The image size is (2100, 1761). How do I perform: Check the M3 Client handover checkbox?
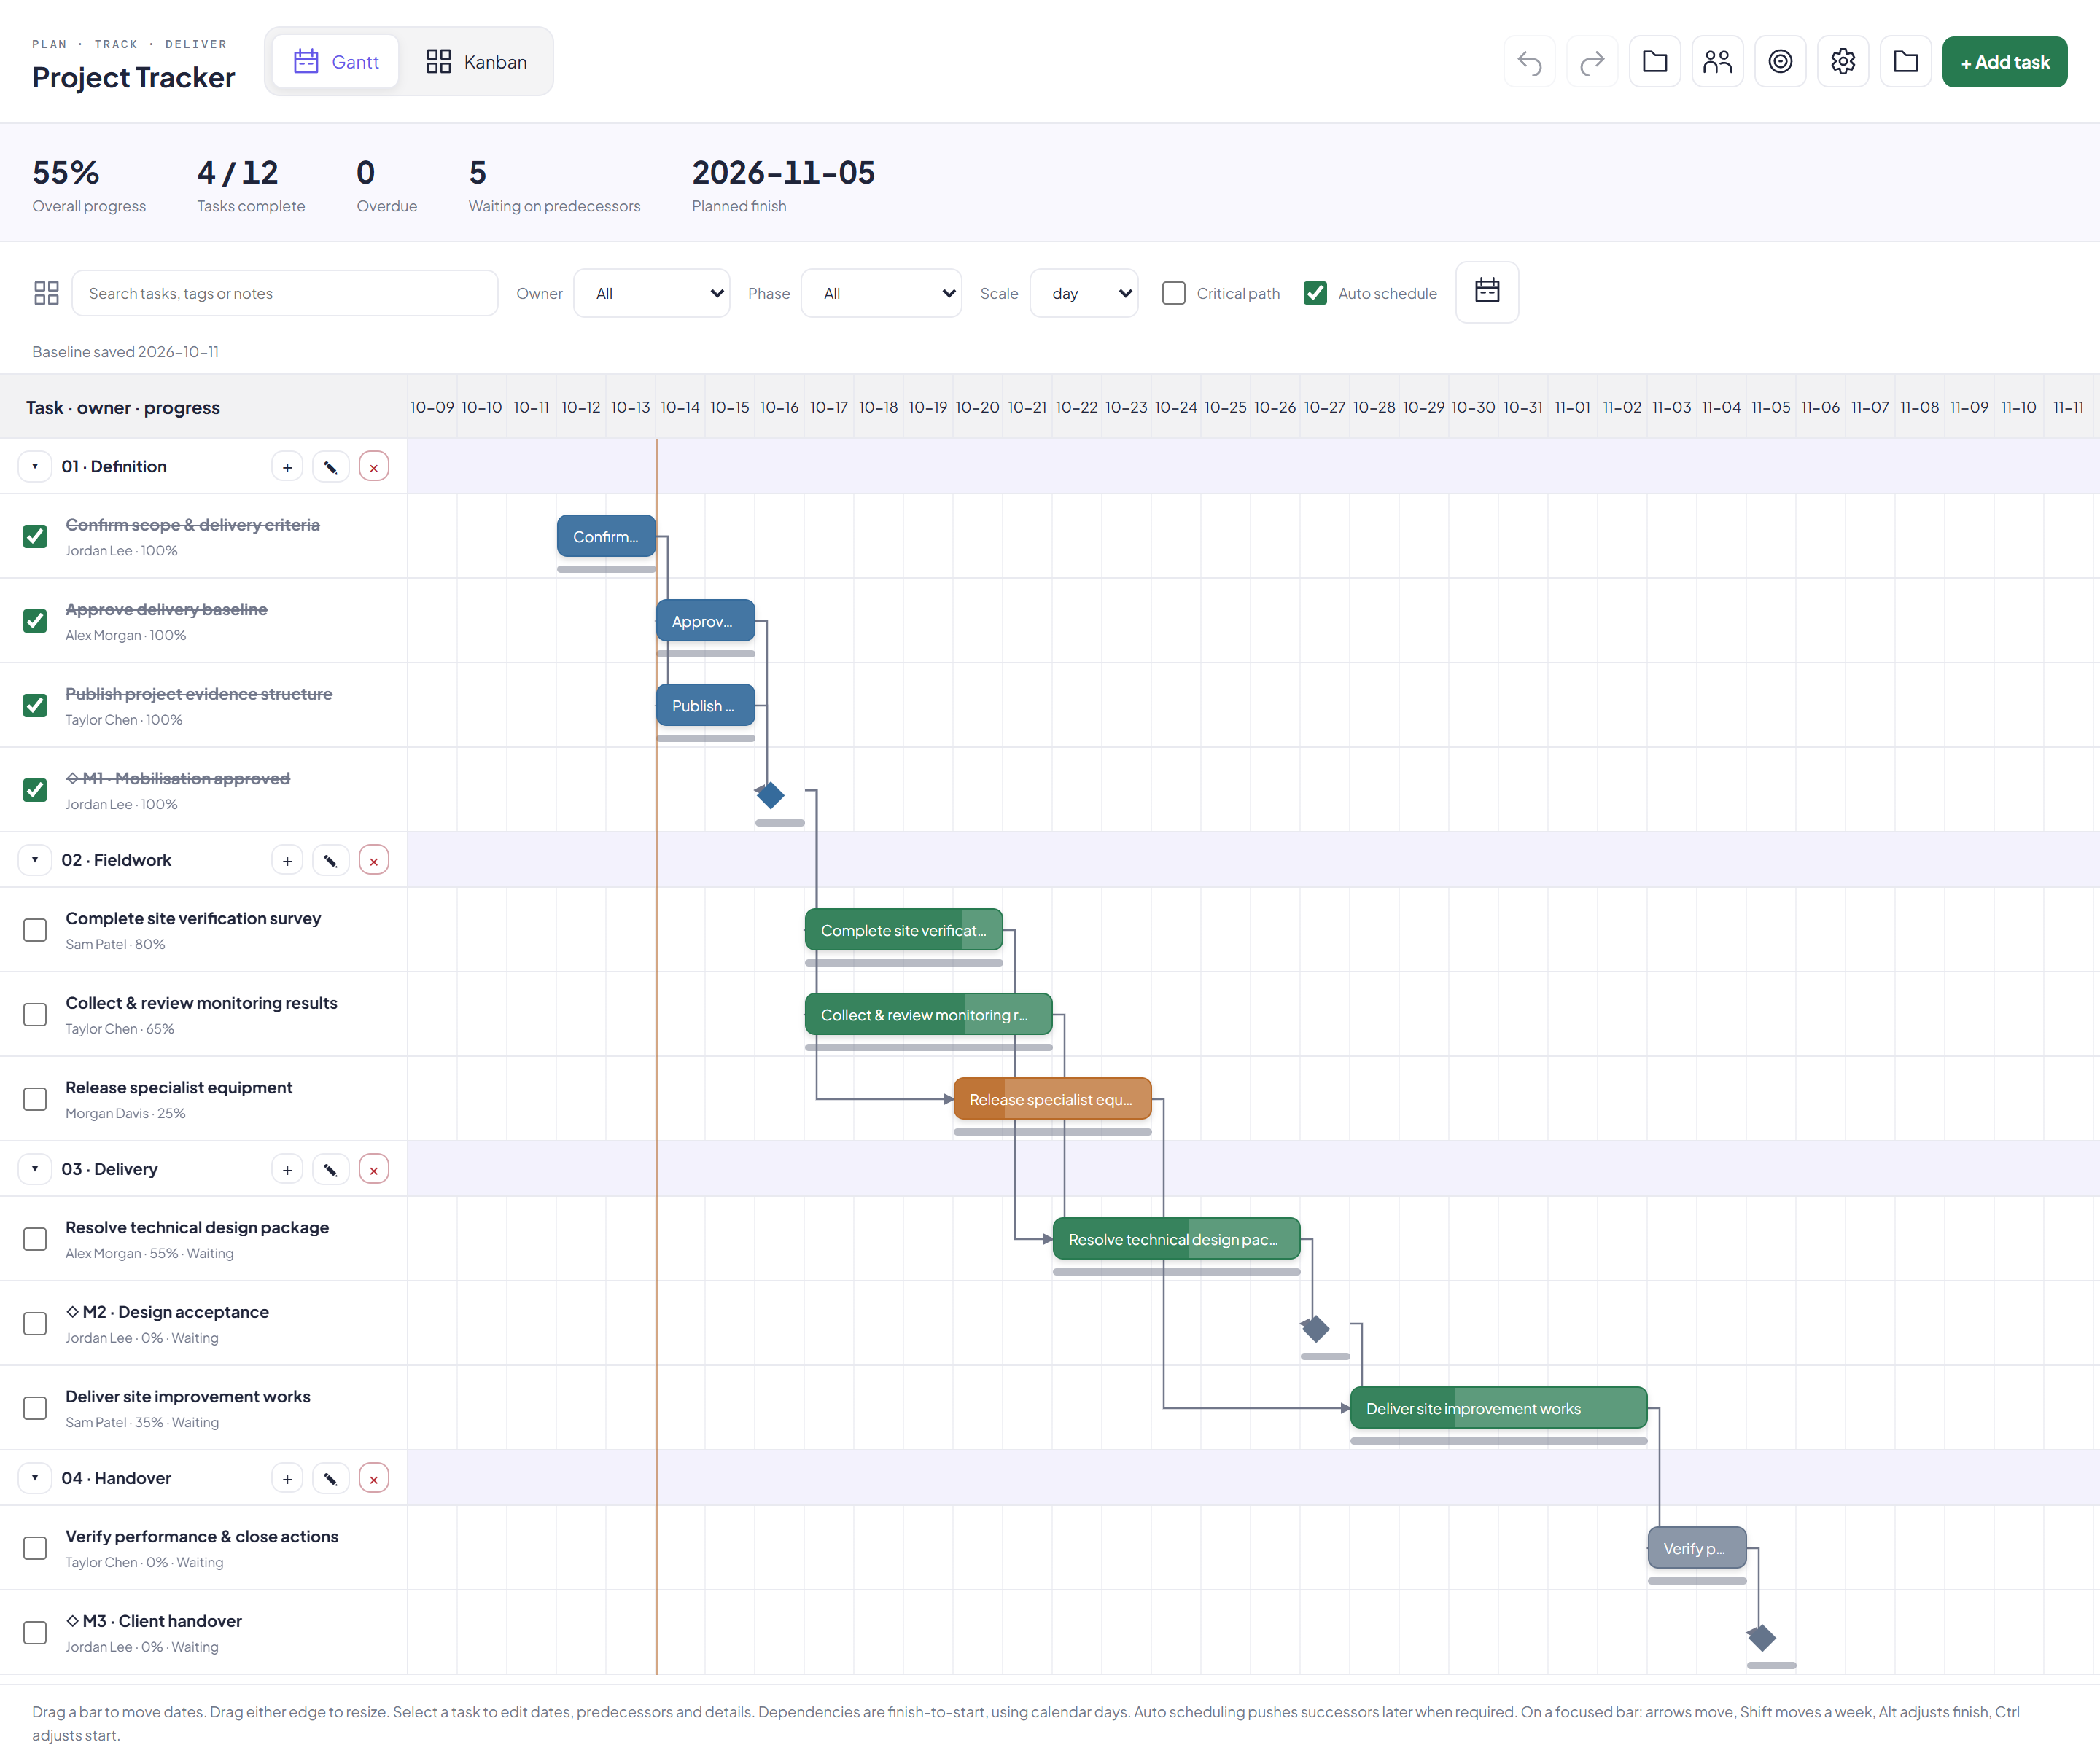tap(35, 1633)
